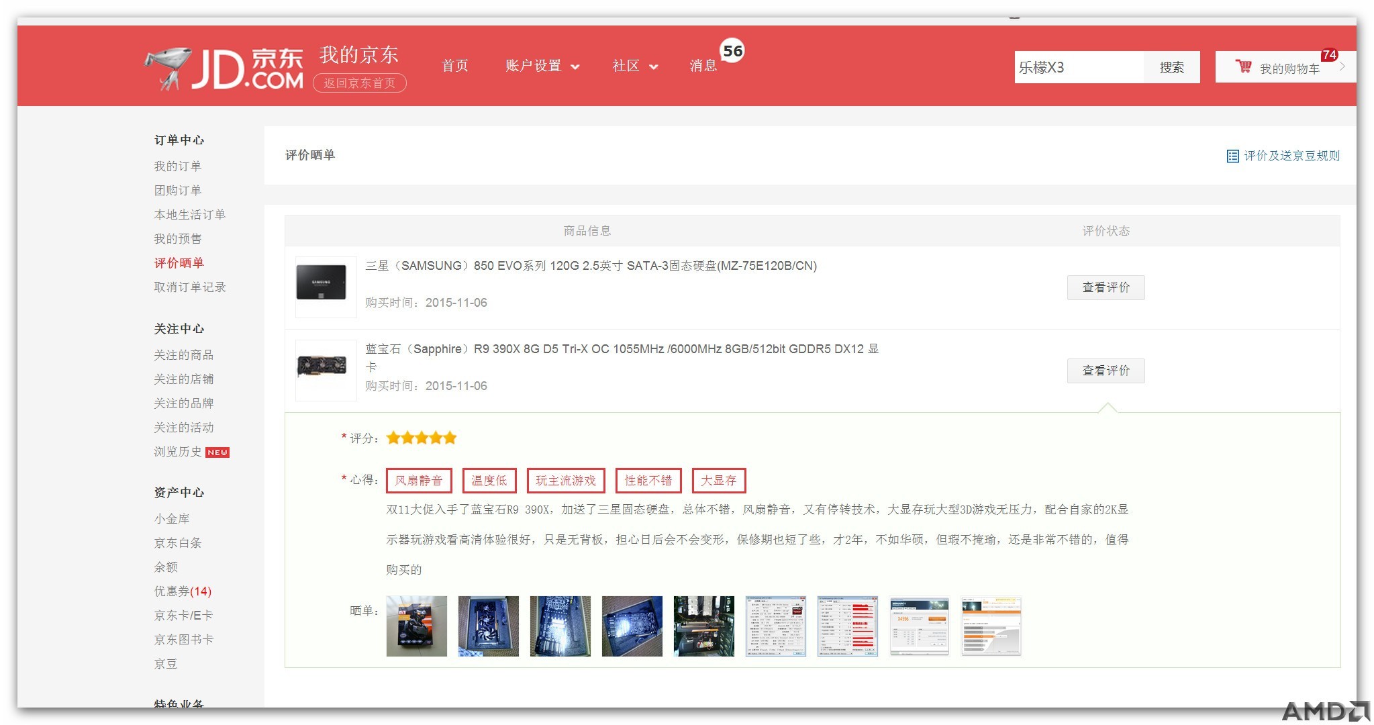Open 浏览历史 in the sidebar
1374x725 pixels.
178,452
